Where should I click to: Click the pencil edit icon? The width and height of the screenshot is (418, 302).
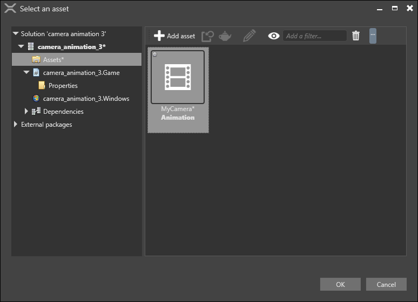point(249,36)
